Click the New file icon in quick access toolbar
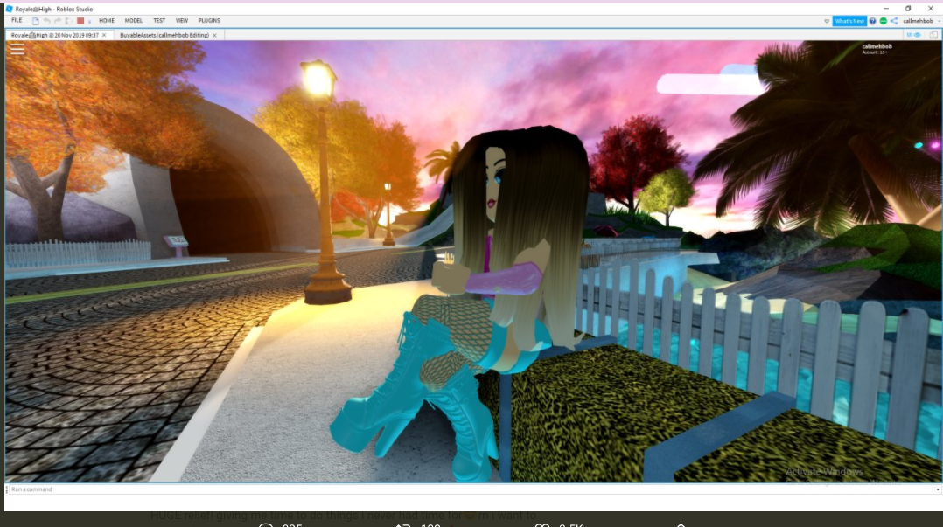 pyautogui.click(x=36, y=21)
